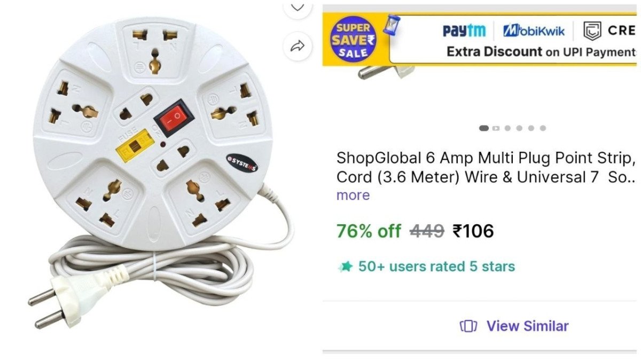Image resolution: width=641 pixels, height=360 pixels.
Task: Select the last carousel dot
Action: pyautogui.click(x=543, y=128)
